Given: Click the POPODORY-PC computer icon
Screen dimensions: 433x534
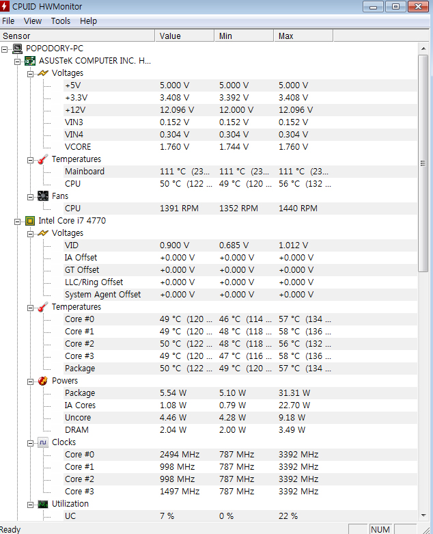Looking at the screenshot, I should pos(17,49).
